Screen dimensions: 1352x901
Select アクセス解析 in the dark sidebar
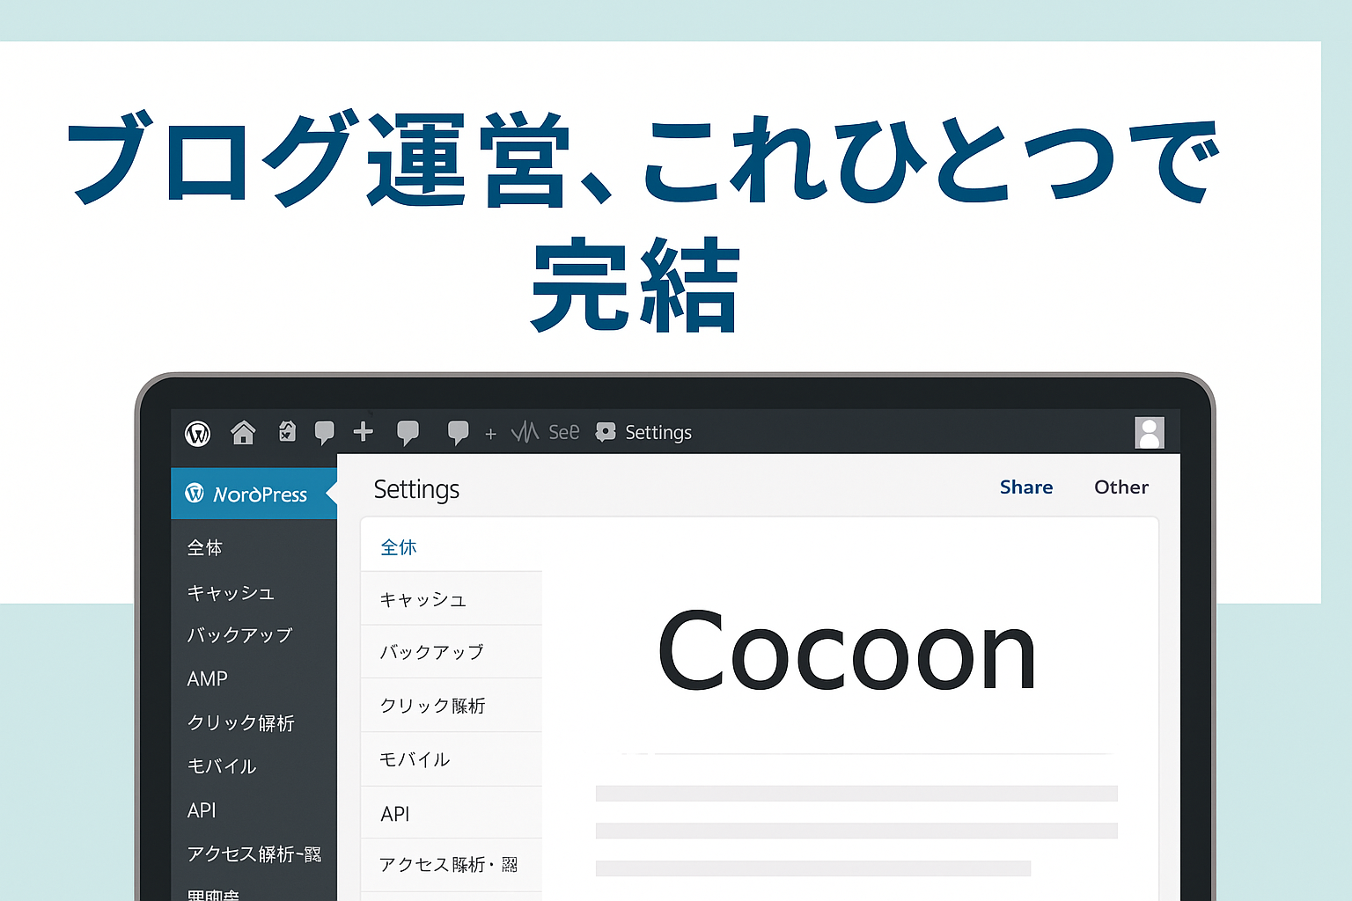pos(254,853)
